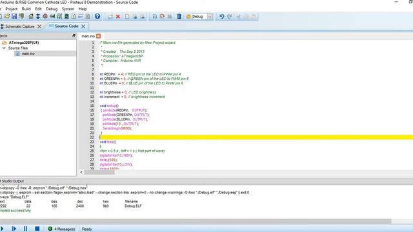
Task: Close the main.ino editor tab
Action: pos(98,36)
